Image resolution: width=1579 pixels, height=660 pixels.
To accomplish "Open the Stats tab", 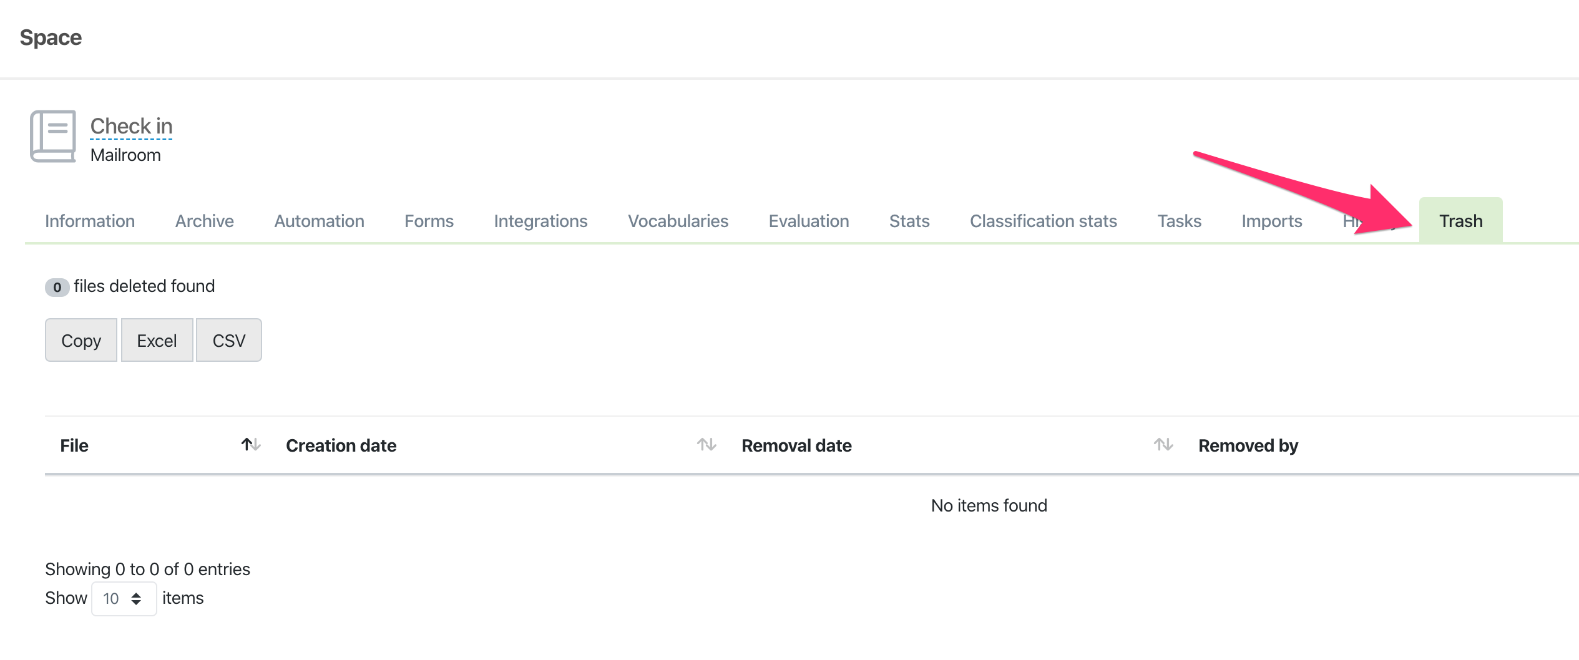I will 909,221.
